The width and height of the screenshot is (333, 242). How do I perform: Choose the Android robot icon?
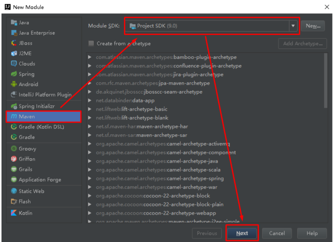[x=14, y=84]
